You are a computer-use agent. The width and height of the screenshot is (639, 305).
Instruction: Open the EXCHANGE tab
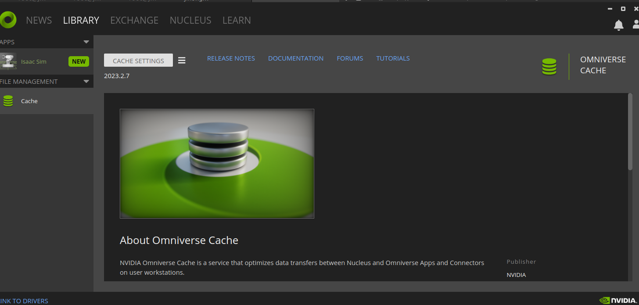134,20
